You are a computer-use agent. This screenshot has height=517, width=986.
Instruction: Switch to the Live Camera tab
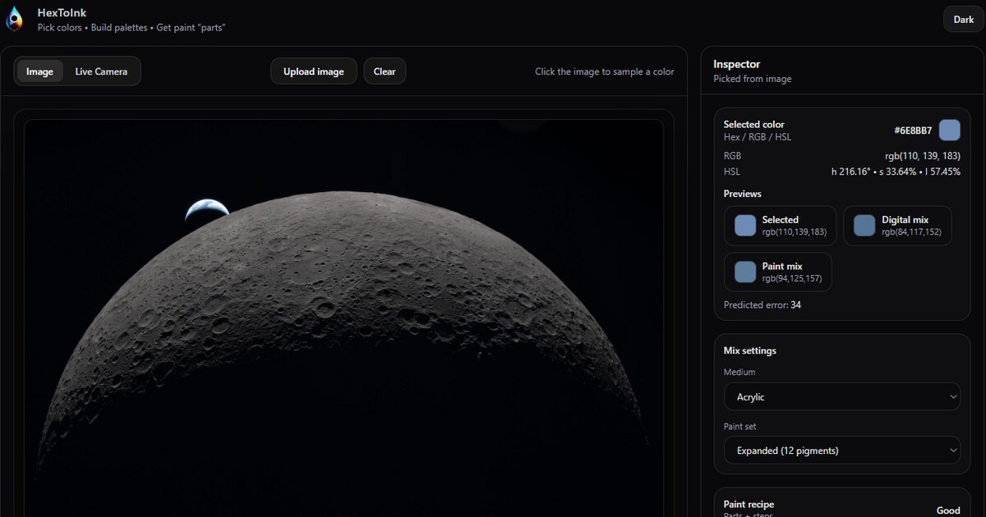[x=101, y=71]
